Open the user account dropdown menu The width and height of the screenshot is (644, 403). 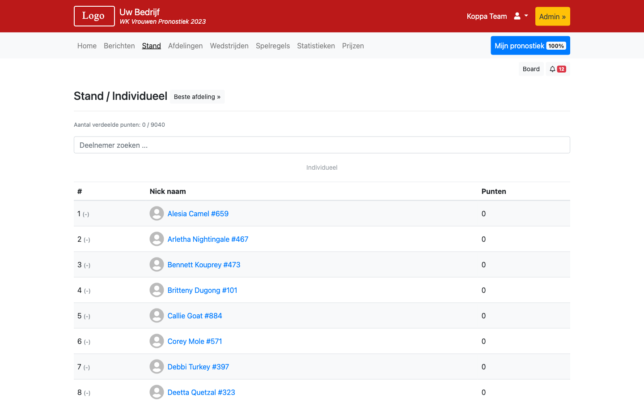[x=521, y=16]
